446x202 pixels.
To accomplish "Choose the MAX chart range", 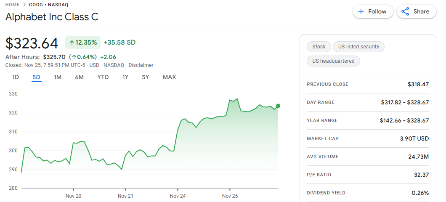I will (169, 77).
